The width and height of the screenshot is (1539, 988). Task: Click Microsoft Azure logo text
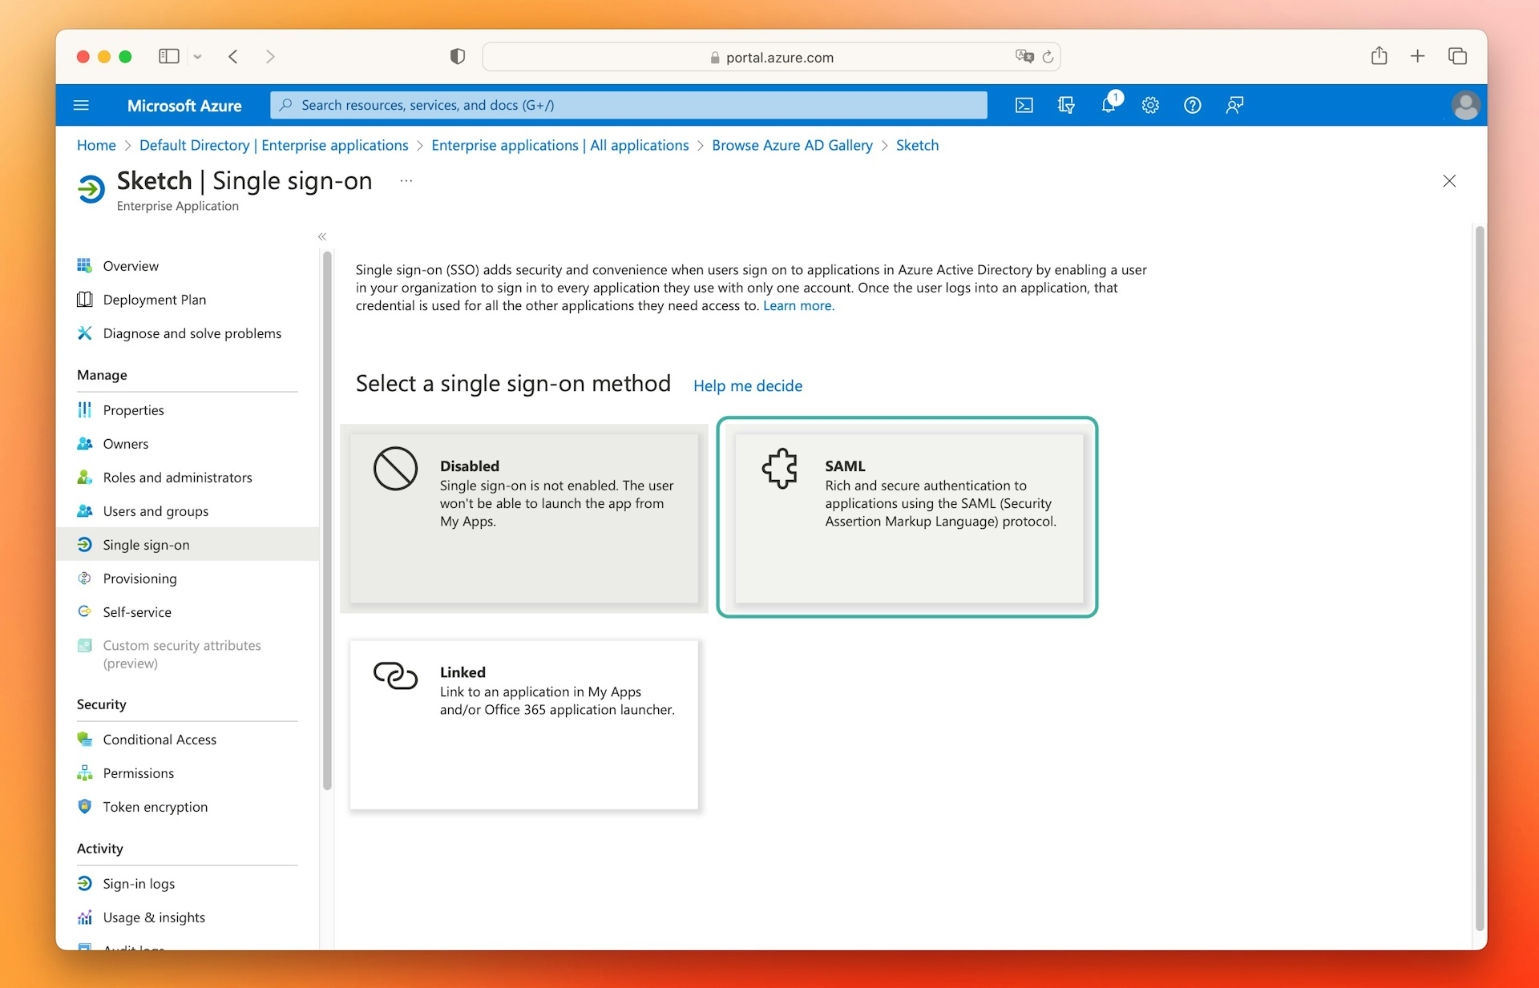pyautogui.click(x=184, y=105)
